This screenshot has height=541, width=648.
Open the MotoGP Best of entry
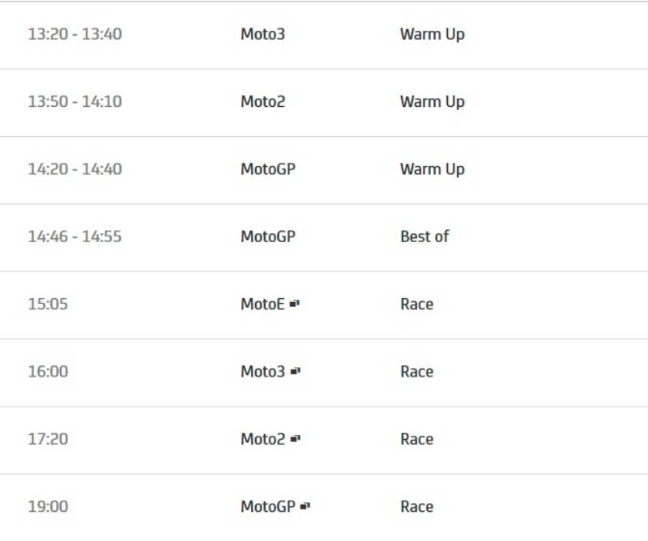(424, 236)
